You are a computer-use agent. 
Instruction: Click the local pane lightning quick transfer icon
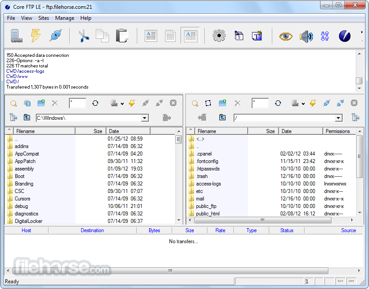[x=132, y=103]
